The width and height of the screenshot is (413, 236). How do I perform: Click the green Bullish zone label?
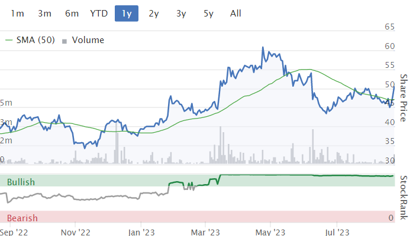(21, 182)
